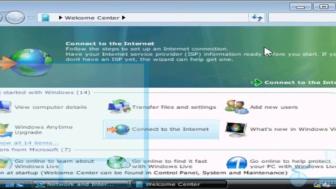Click the show desktop quick launch icon
This screenshot has width=336, height=189.
click(9, 184)
